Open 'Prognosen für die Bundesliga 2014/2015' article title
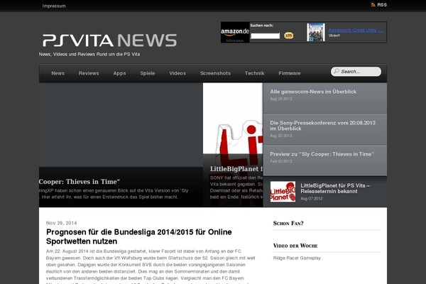 [x=139, y=236]
